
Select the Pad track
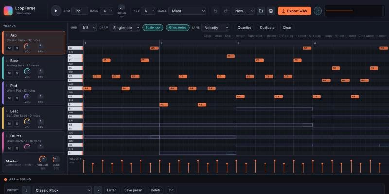click(x=34, y=93)
